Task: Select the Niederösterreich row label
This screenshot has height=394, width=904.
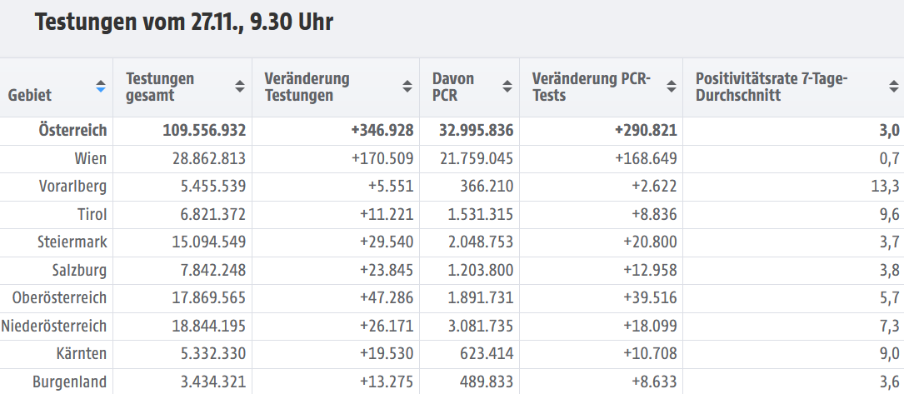Action: (53, 326)
